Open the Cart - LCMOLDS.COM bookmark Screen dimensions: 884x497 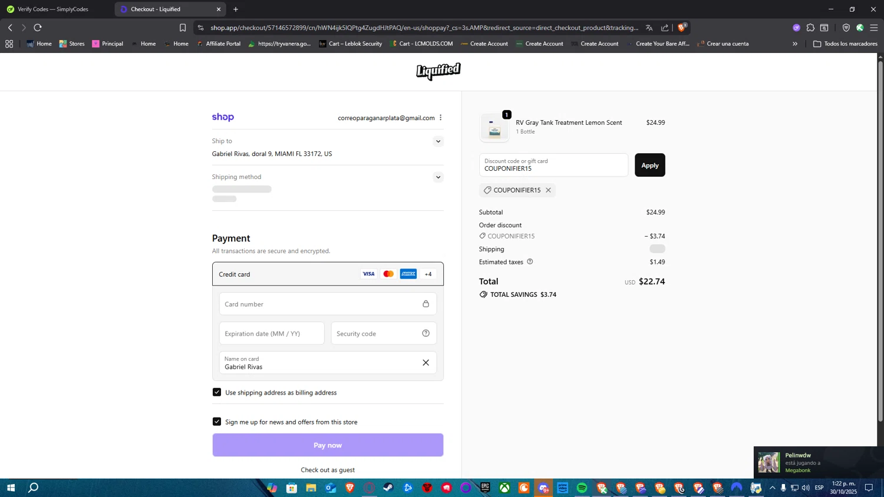(421, 44)
